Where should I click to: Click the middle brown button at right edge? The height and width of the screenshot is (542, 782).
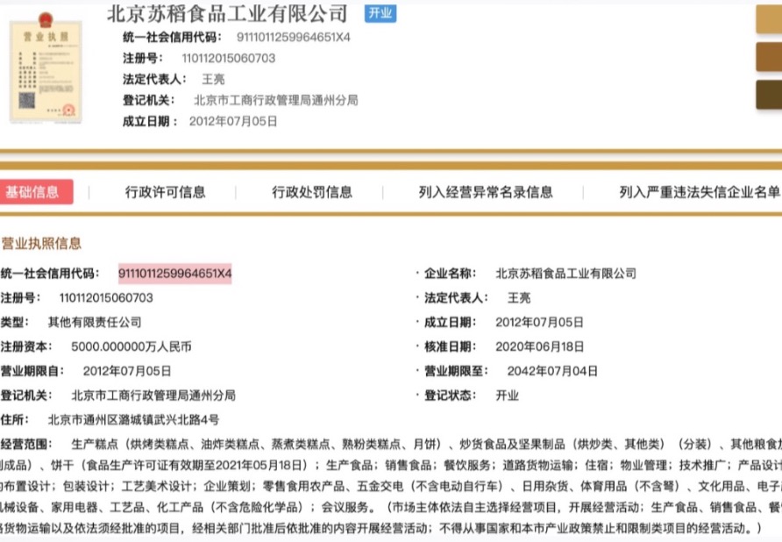(x=768, y=57)
